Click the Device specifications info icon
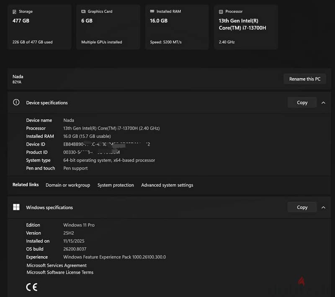Screen dimensions: 335x297 16,102
